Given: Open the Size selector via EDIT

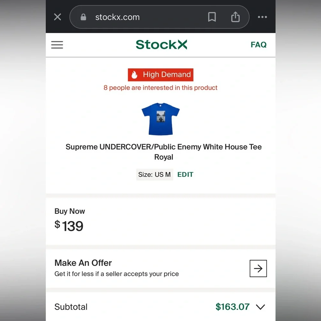Looking at the screenshot, I should click(x=185, y=174).
